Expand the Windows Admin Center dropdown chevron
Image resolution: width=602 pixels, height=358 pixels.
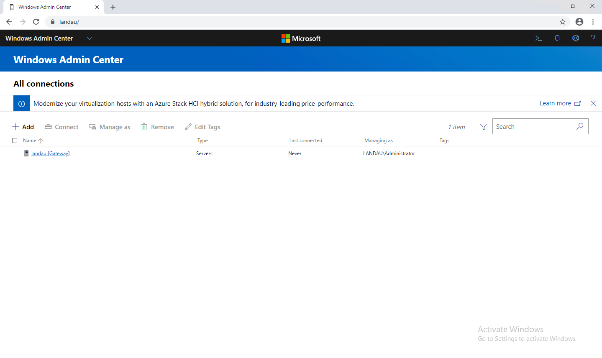[x=90, y=38]
